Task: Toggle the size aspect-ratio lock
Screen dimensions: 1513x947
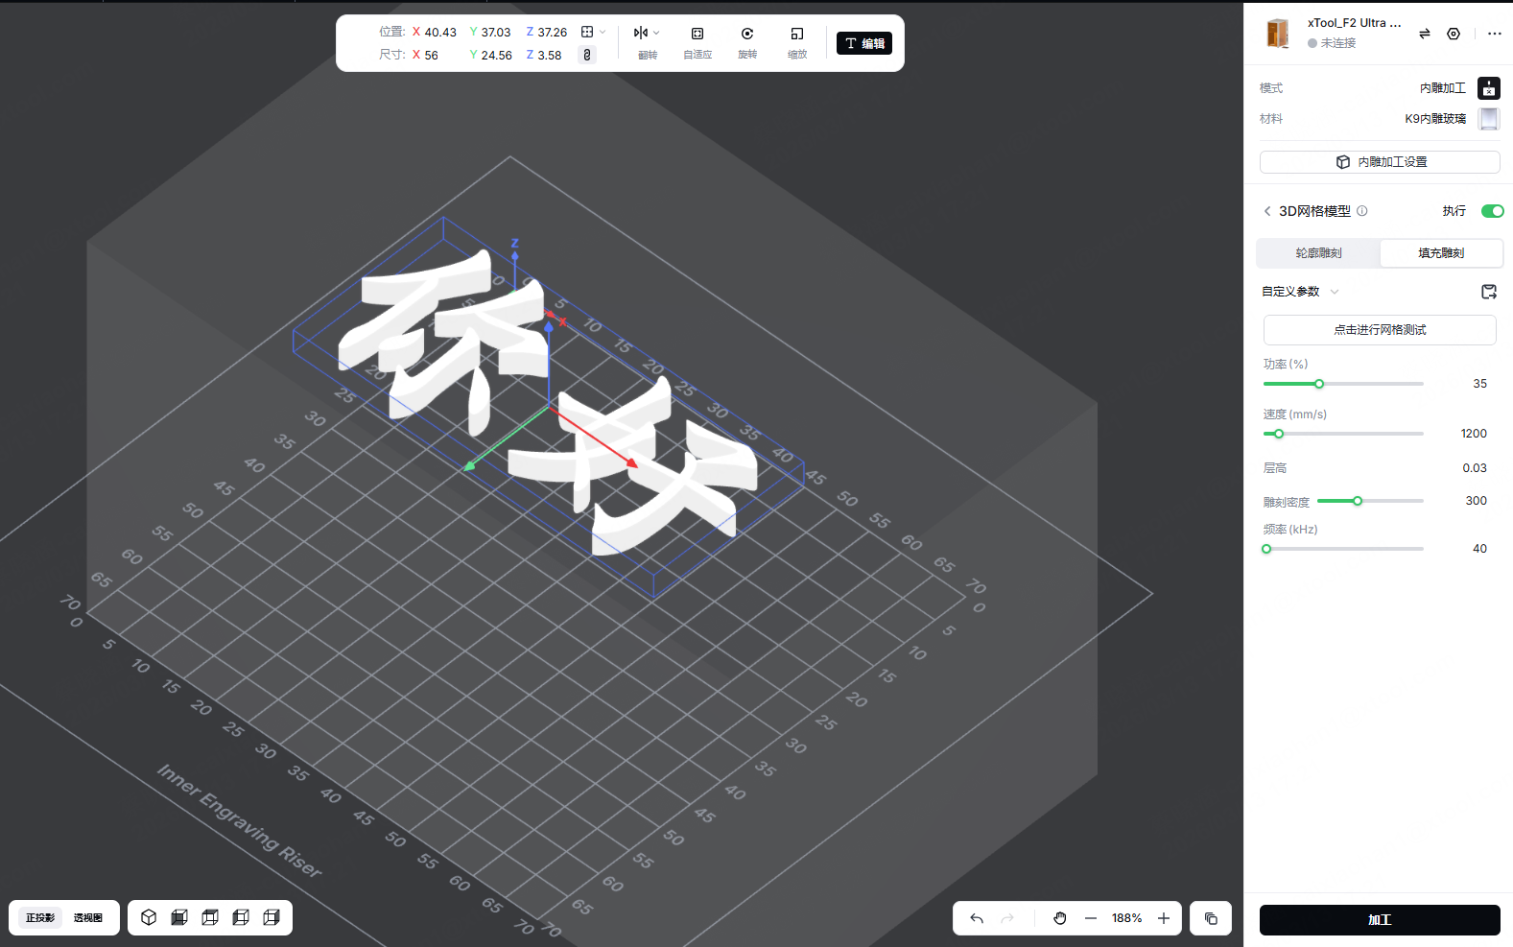Action: (x=587, y=56)
